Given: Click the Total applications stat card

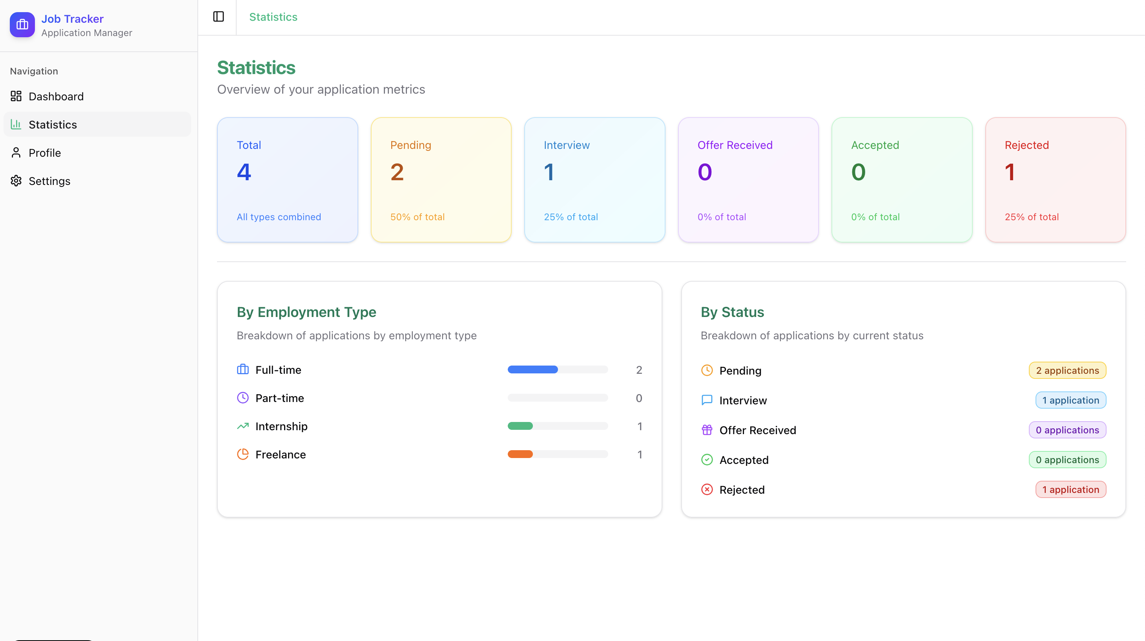Looking at the screenshot, I should tap(287, 180).
